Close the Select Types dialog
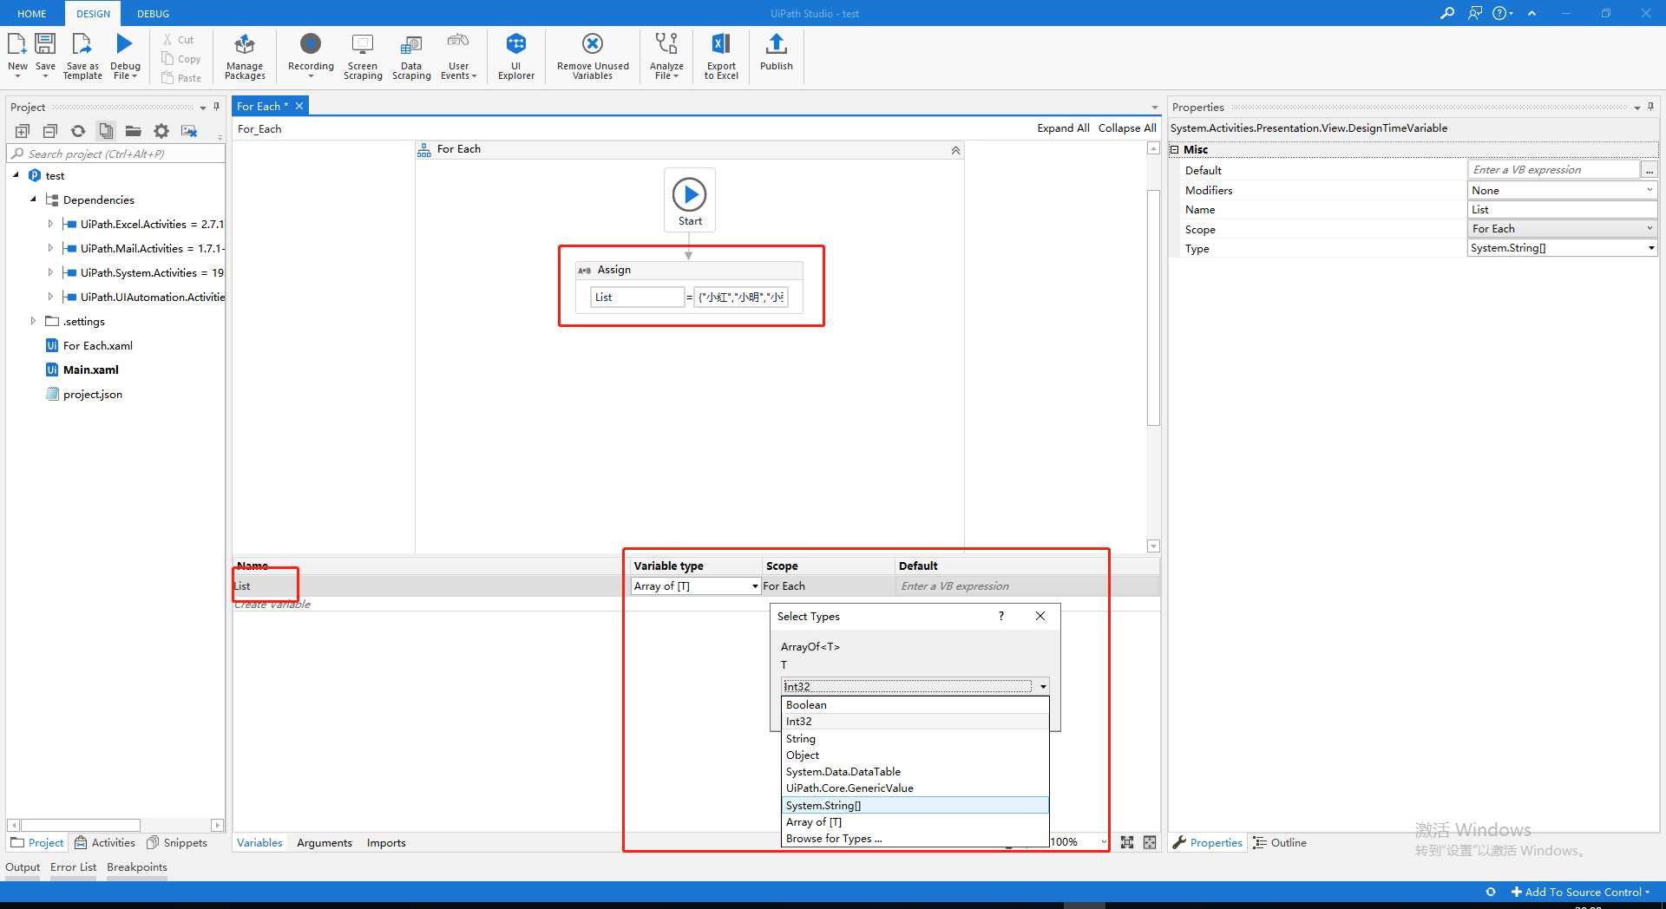The width and height of the screenshot is (1666, 909). coord(1040,616)
